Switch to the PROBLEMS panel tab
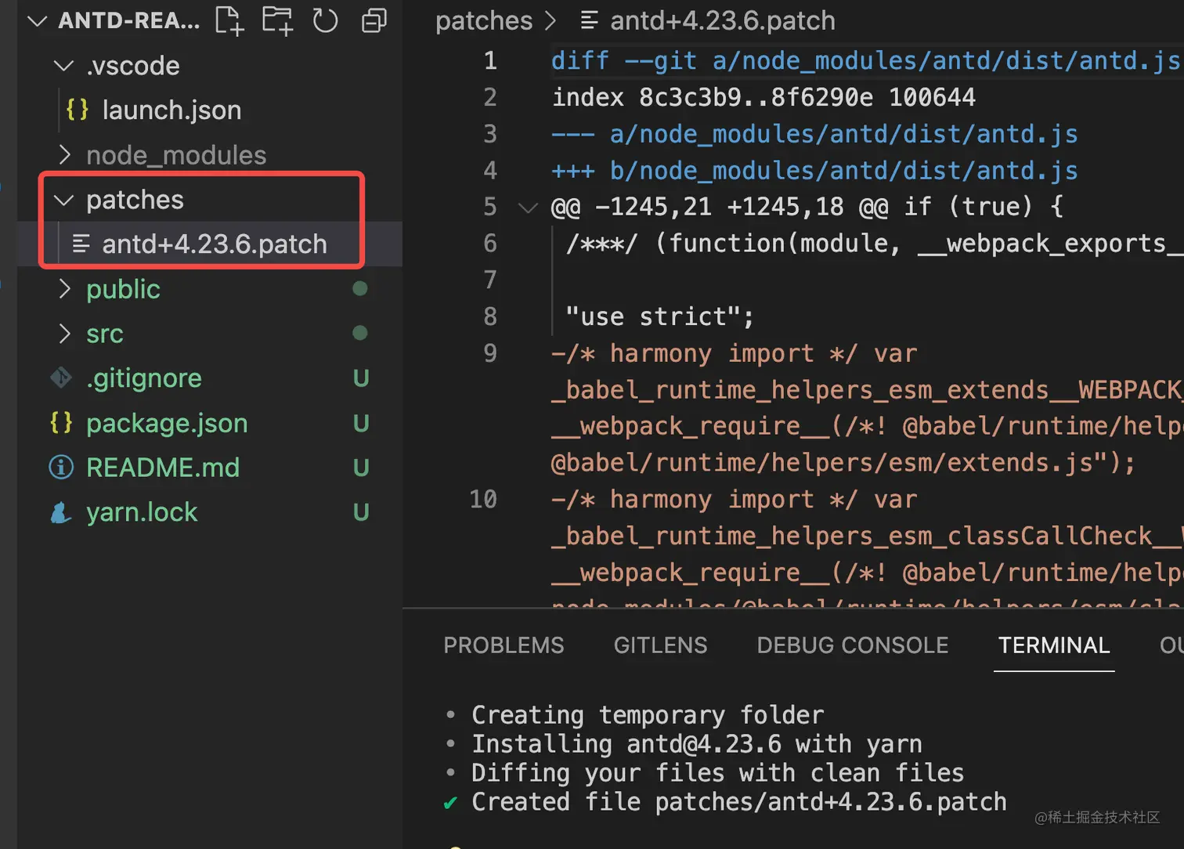 tap(504, 645)
